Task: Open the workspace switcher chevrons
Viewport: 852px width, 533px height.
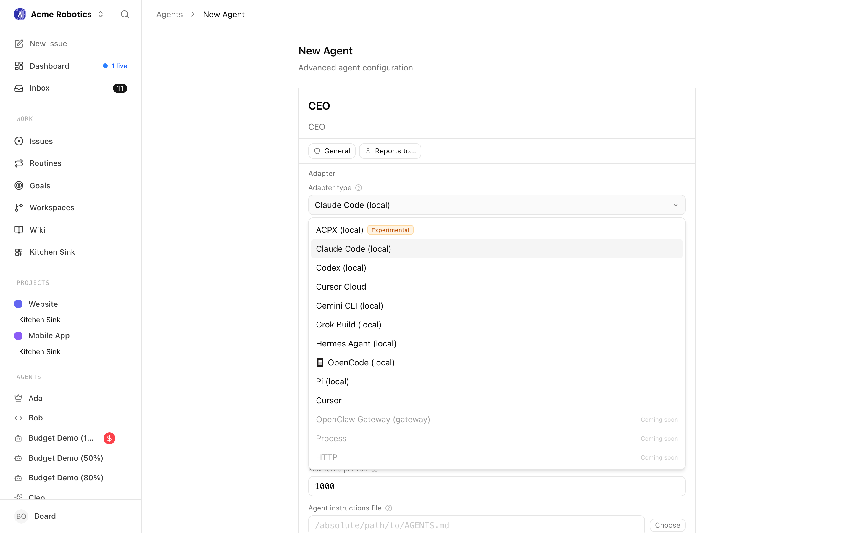Action: [x=101, y=14]
